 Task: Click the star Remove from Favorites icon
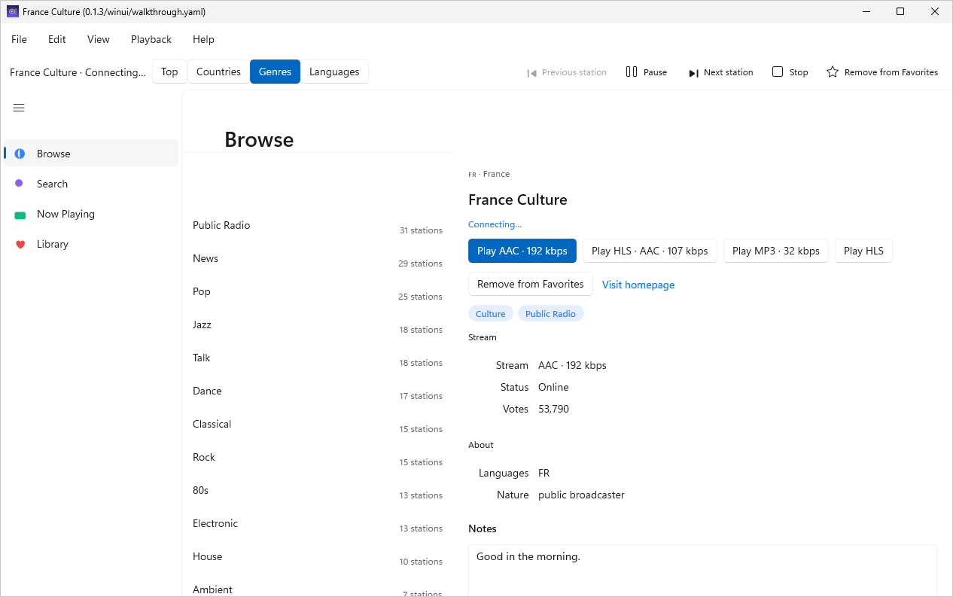tap(833, 72)
